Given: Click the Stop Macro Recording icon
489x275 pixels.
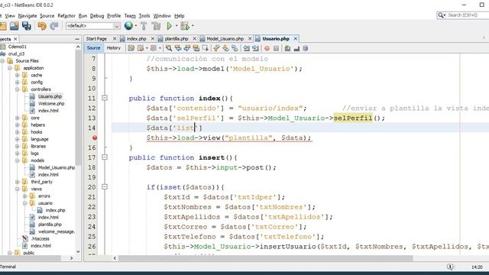Looking at the screenshot, I should coord(276,48).
